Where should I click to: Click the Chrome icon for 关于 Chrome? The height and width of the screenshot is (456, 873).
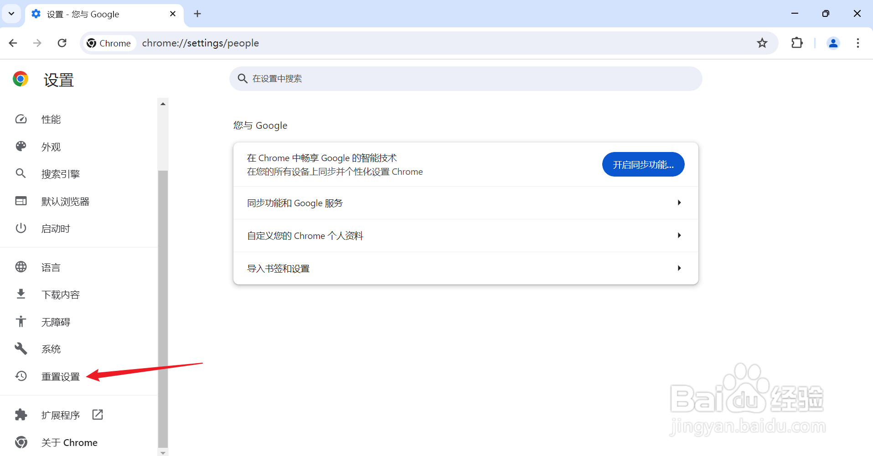point(21,442)
